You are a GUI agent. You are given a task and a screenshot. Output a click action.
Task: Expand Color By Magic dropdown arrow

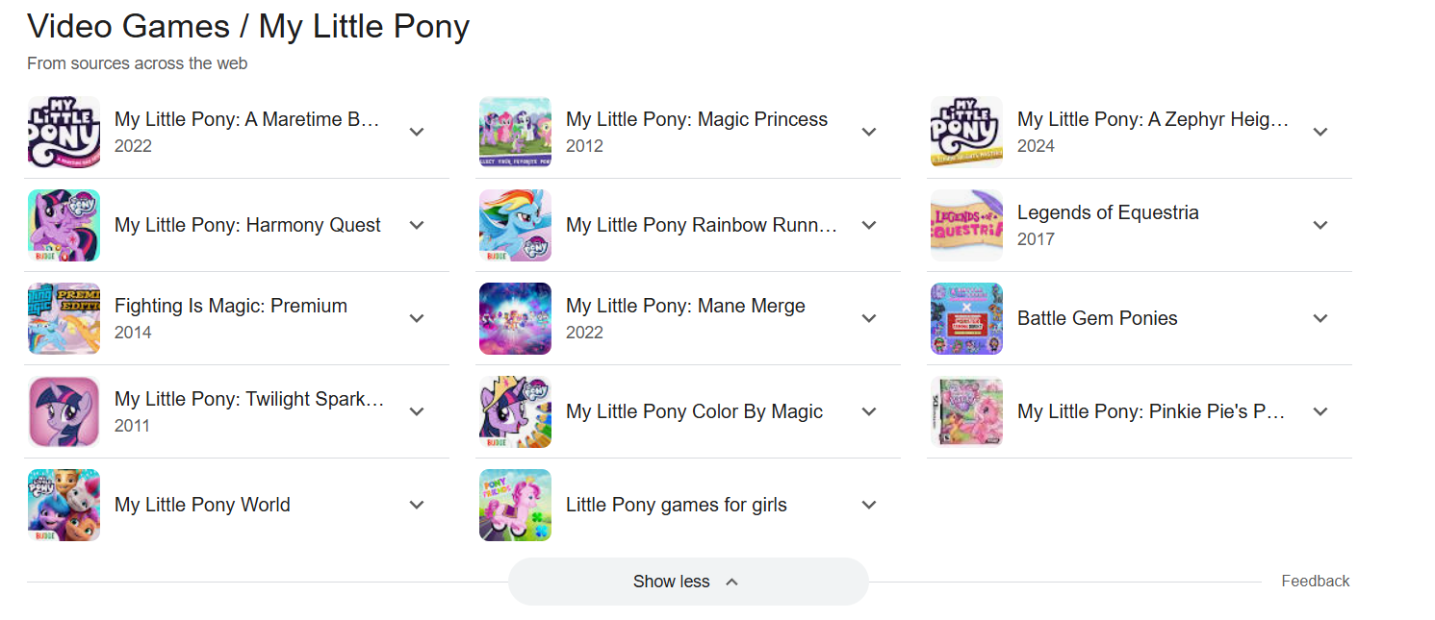[x=869, y=411]
